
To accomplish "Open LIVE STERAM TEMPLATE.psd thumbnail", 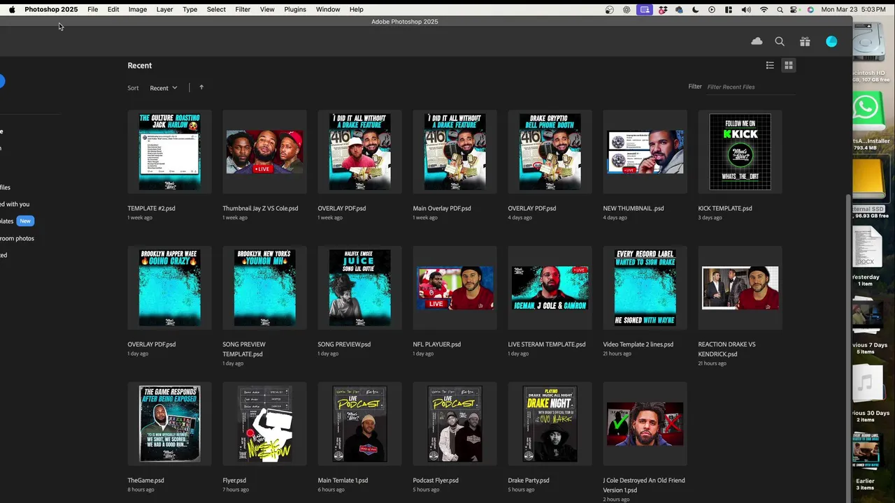I will 550,288.
